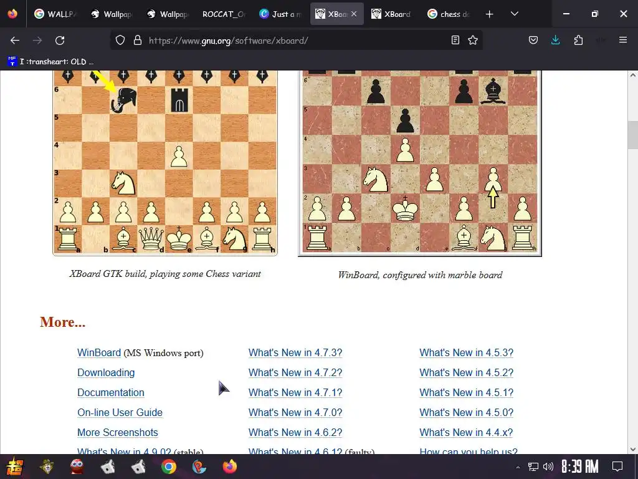Image resolution: width=638 pixels, height=479 pixels.
Task: Open the notification center icon
Action: click(x=617, y=467)
